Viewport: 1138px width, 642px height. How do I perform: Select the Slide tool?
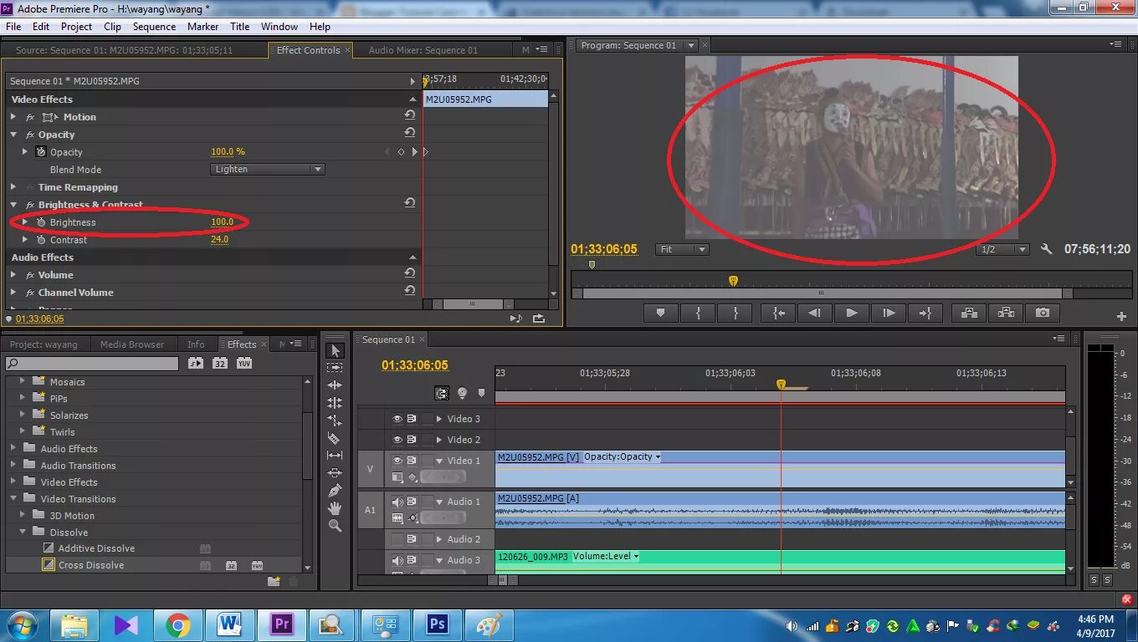click(x=335, y=473)
